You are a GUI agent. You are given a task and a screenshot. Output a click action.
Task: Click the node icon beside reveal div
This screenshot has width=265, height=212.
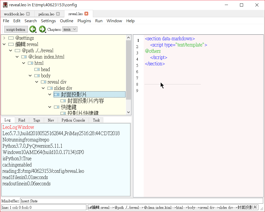[44, 82]
